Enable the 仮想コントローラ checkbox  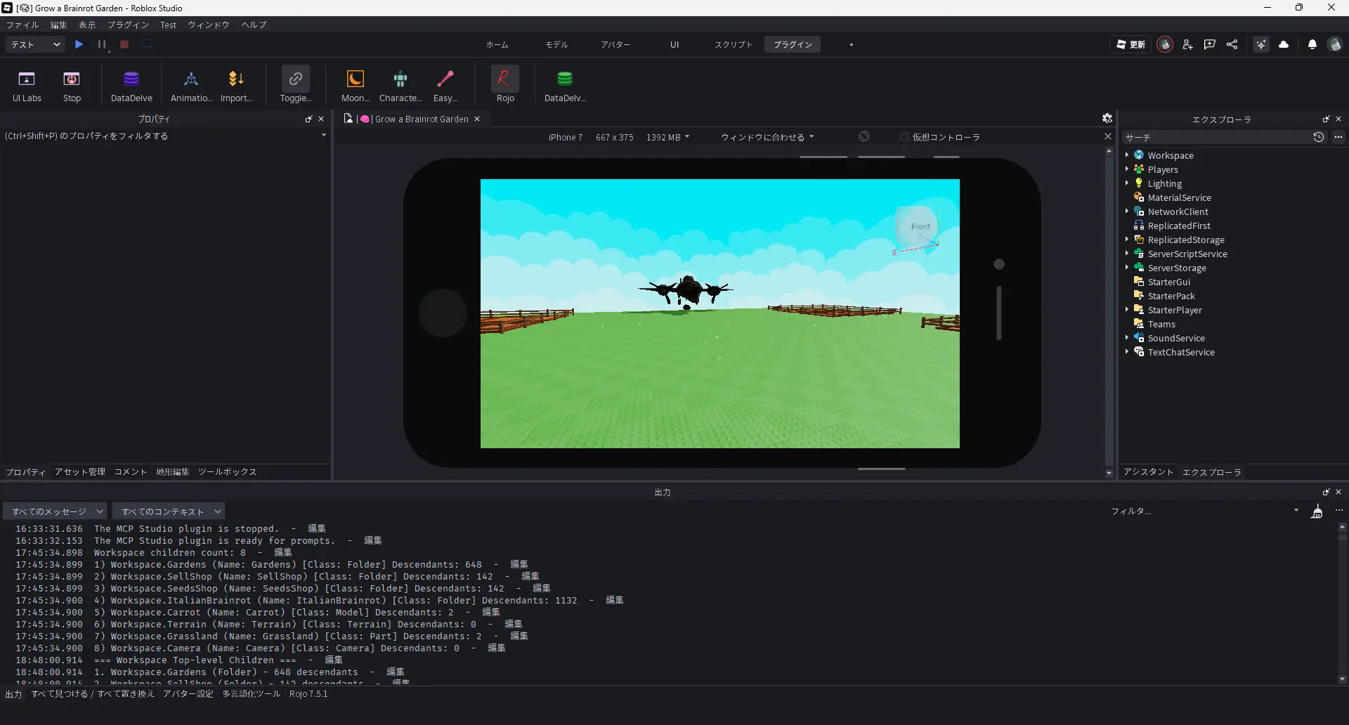pos(904,137)
